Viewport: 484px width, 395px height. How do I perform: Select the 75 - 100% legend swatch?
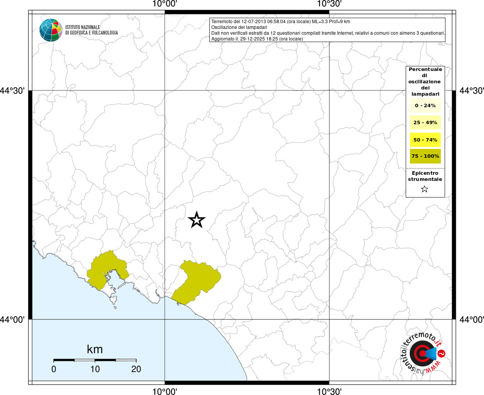tap(425, 156)
